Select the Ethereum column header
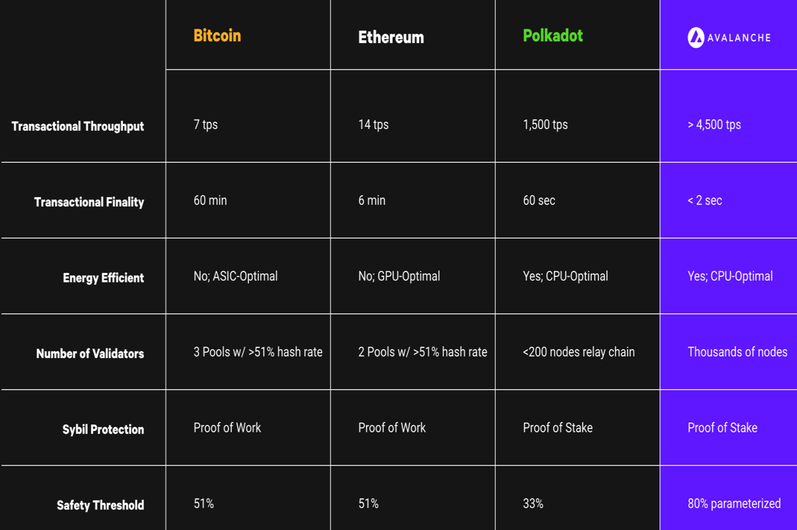 click(x=391, y=38)
